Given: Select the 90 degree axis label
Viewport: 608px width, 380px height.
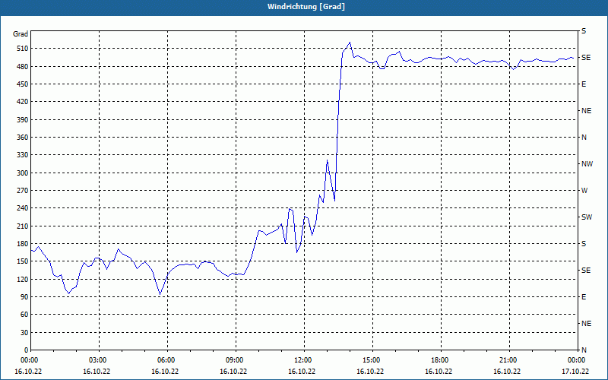Looking at the screenshot, I should click(x=24, y=297).
